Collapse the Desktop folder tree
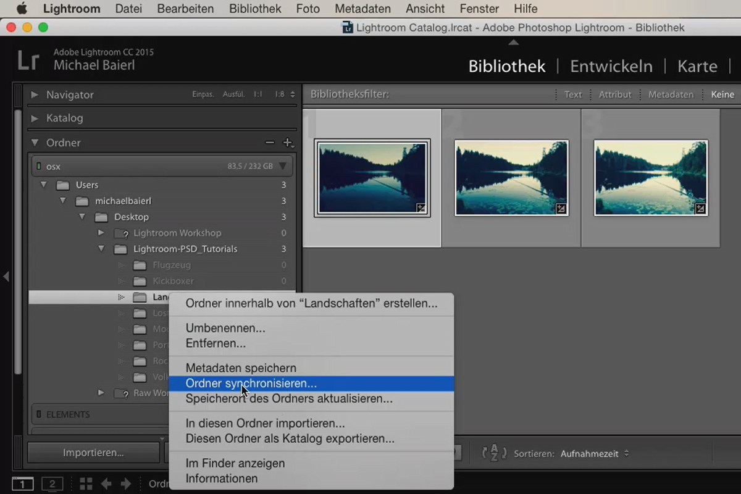Image resolution: width=741 pixels, height=494 pixels. [82, 217]
